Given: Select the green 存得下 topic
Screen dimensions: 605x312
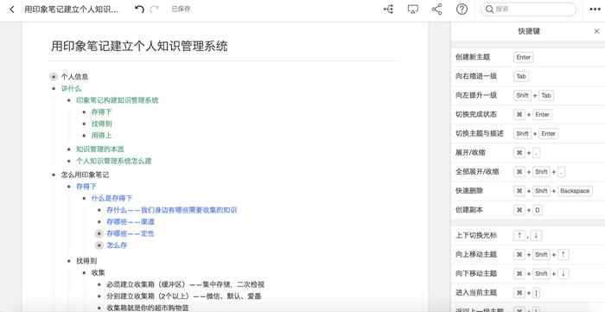Looking at the screenshot, I should pos(101,112).
